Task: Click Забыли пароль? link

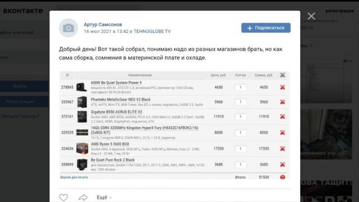Action: coord(20,116)
